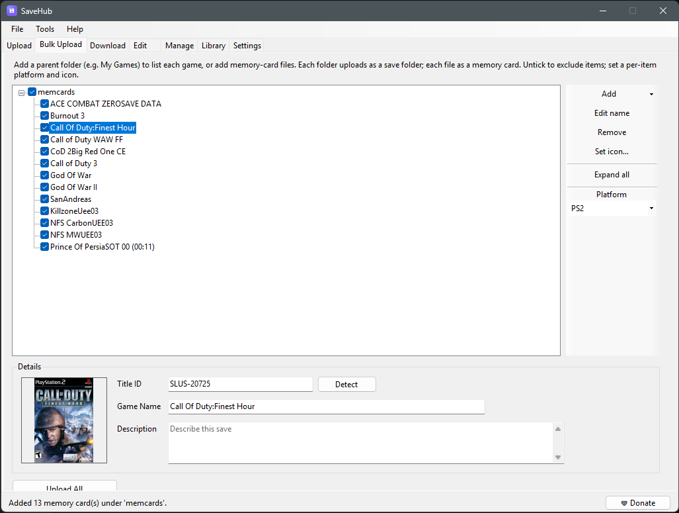This screenshot has width=679, height=513.
Task: Open the PS2 platform dropdown
Action: 612,208
